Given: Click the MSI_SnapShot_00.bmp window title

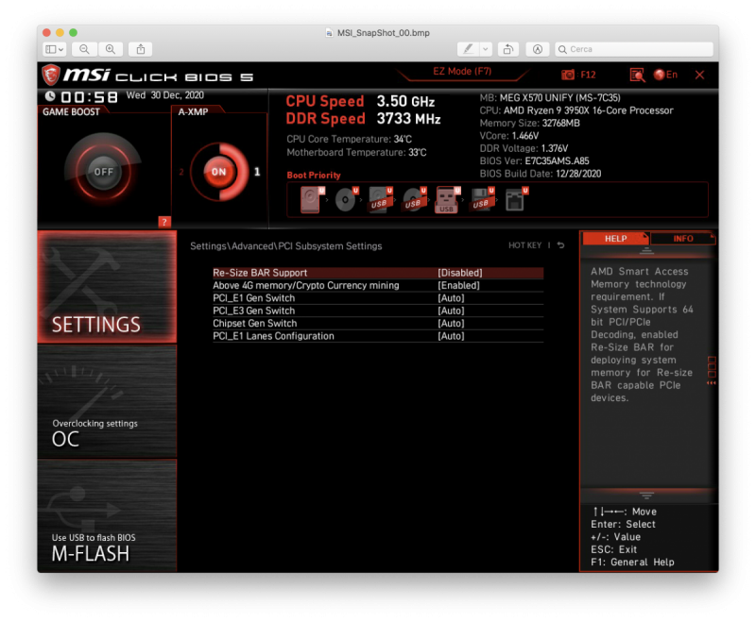Looking at the screenshot, I should tap(384, 33).
